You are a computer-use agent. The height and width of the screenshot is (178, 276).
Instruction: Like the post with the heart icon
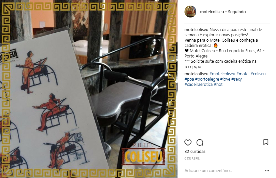pos(188,142)
